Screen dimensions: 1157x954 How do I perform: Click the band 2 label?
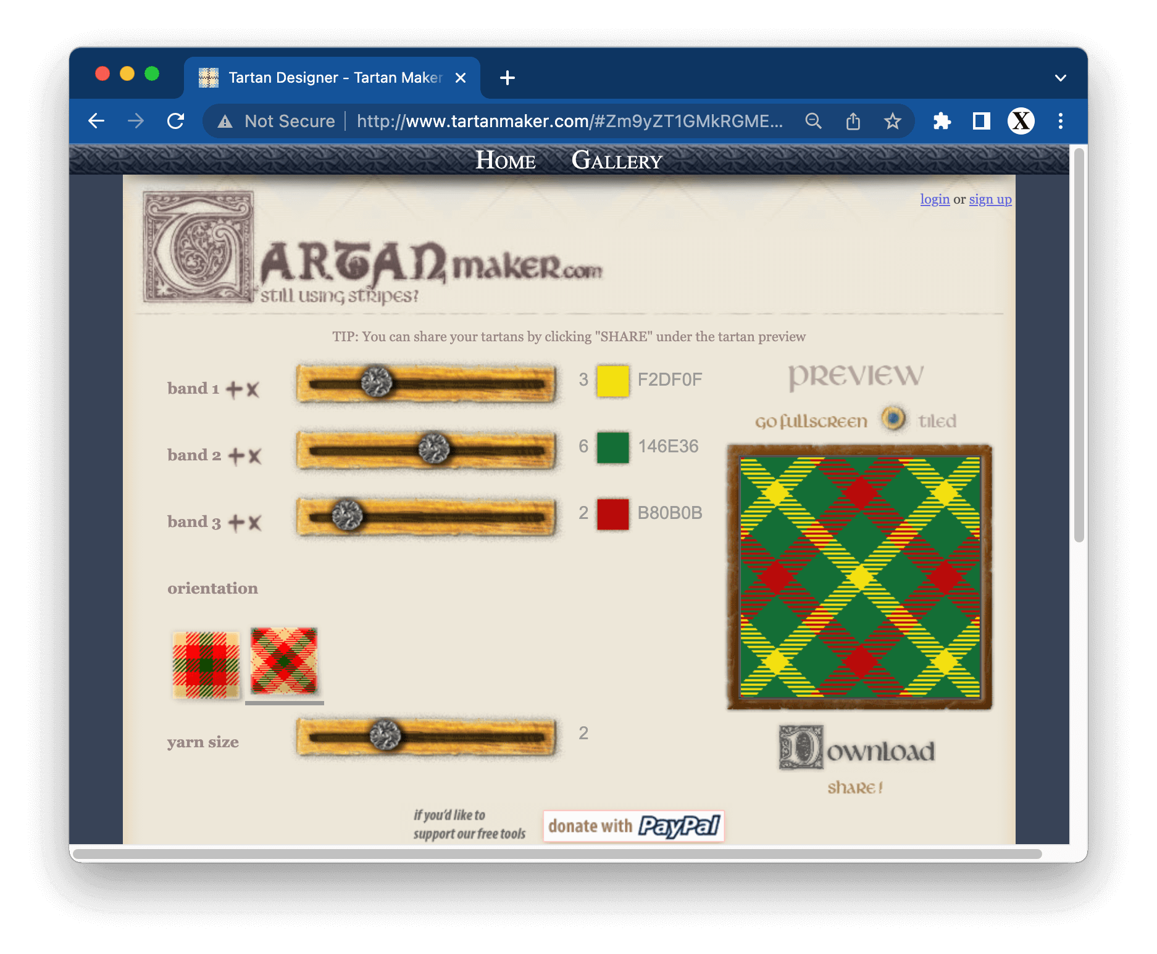[x=194, y=455]
